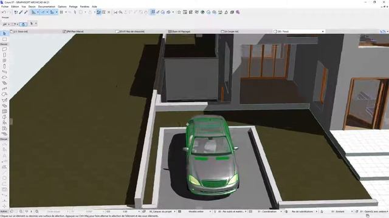Open the 'A1 Paysage' layout tab
Screen dimensions: 389x218
(179, 31)
